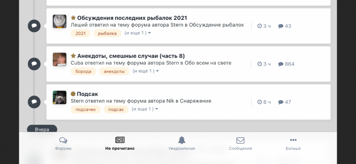This screenshot has height=164, width=356.
Task: Open topic Обсуждения последних рыбалок 2021
Action: pyautogui.click(x=132, y=18)
